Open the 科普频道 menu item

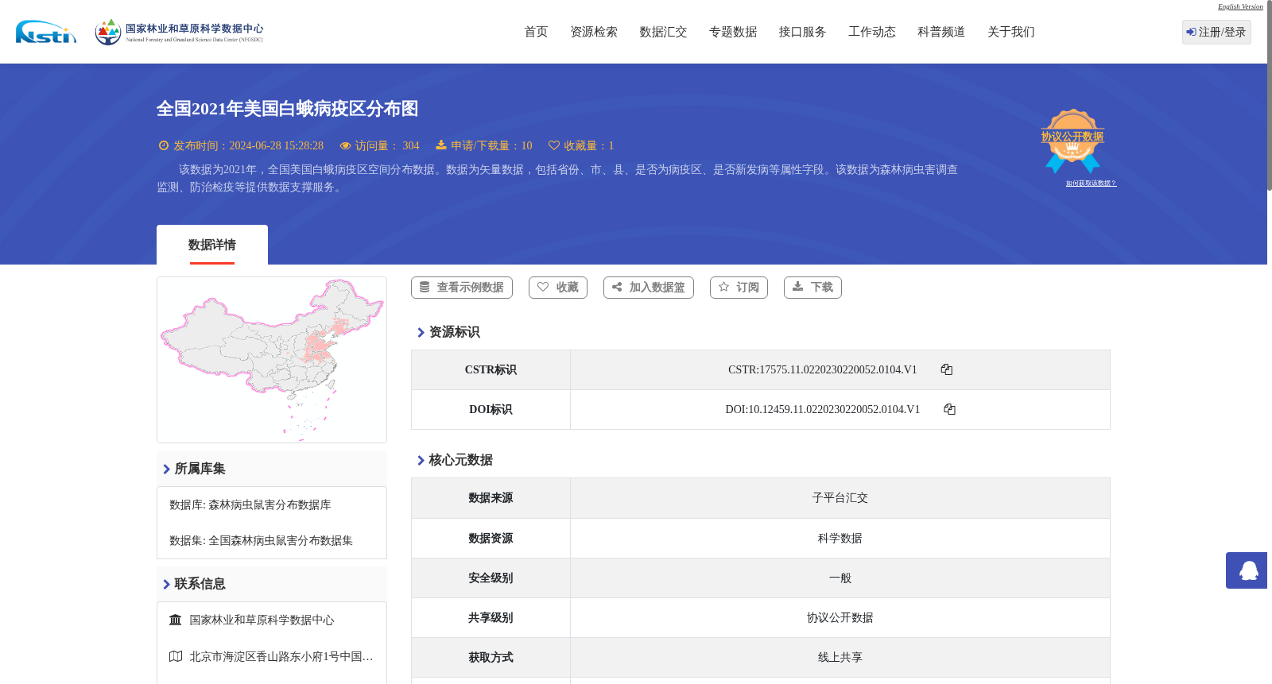point(941,32)
